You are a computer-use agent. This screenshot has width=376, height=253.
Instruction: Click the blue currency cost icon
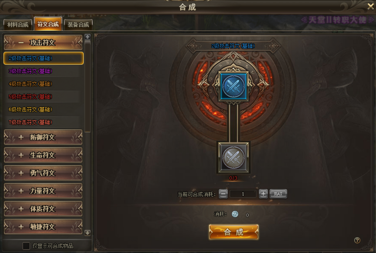(235, 214)
